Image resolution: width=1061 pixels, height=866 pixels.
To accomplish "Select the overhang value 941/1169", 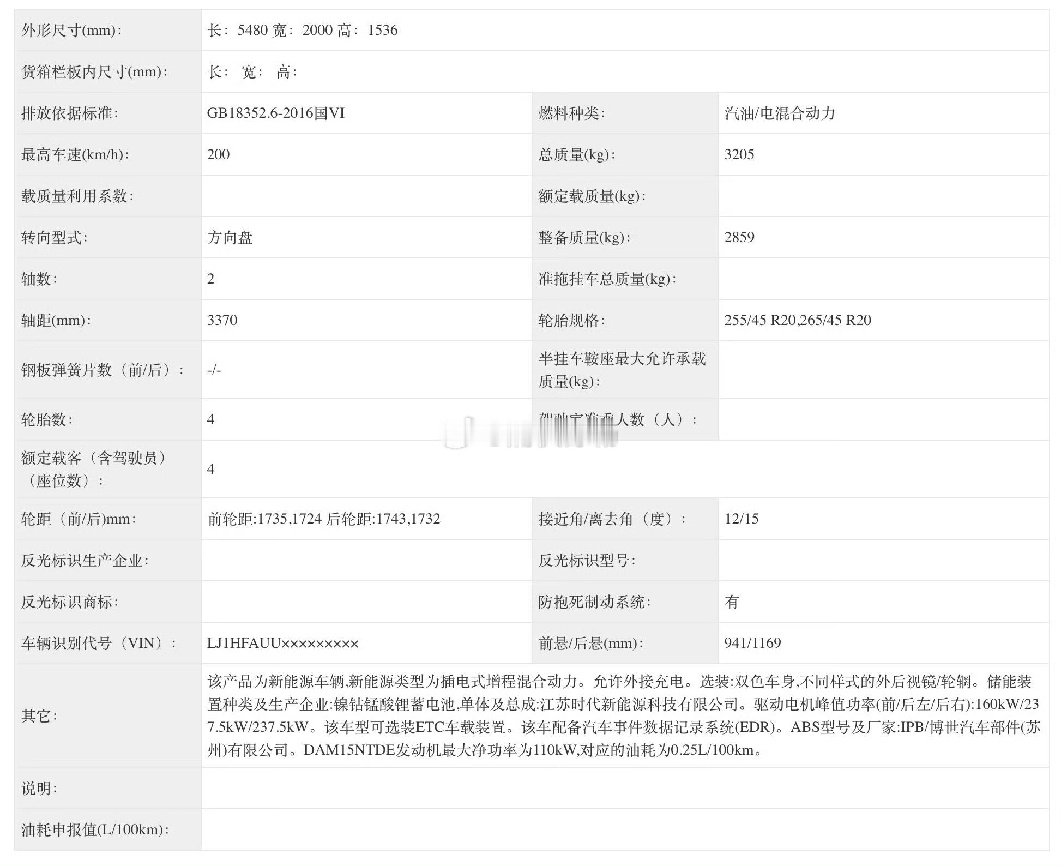I will click(x=753, y=643).
